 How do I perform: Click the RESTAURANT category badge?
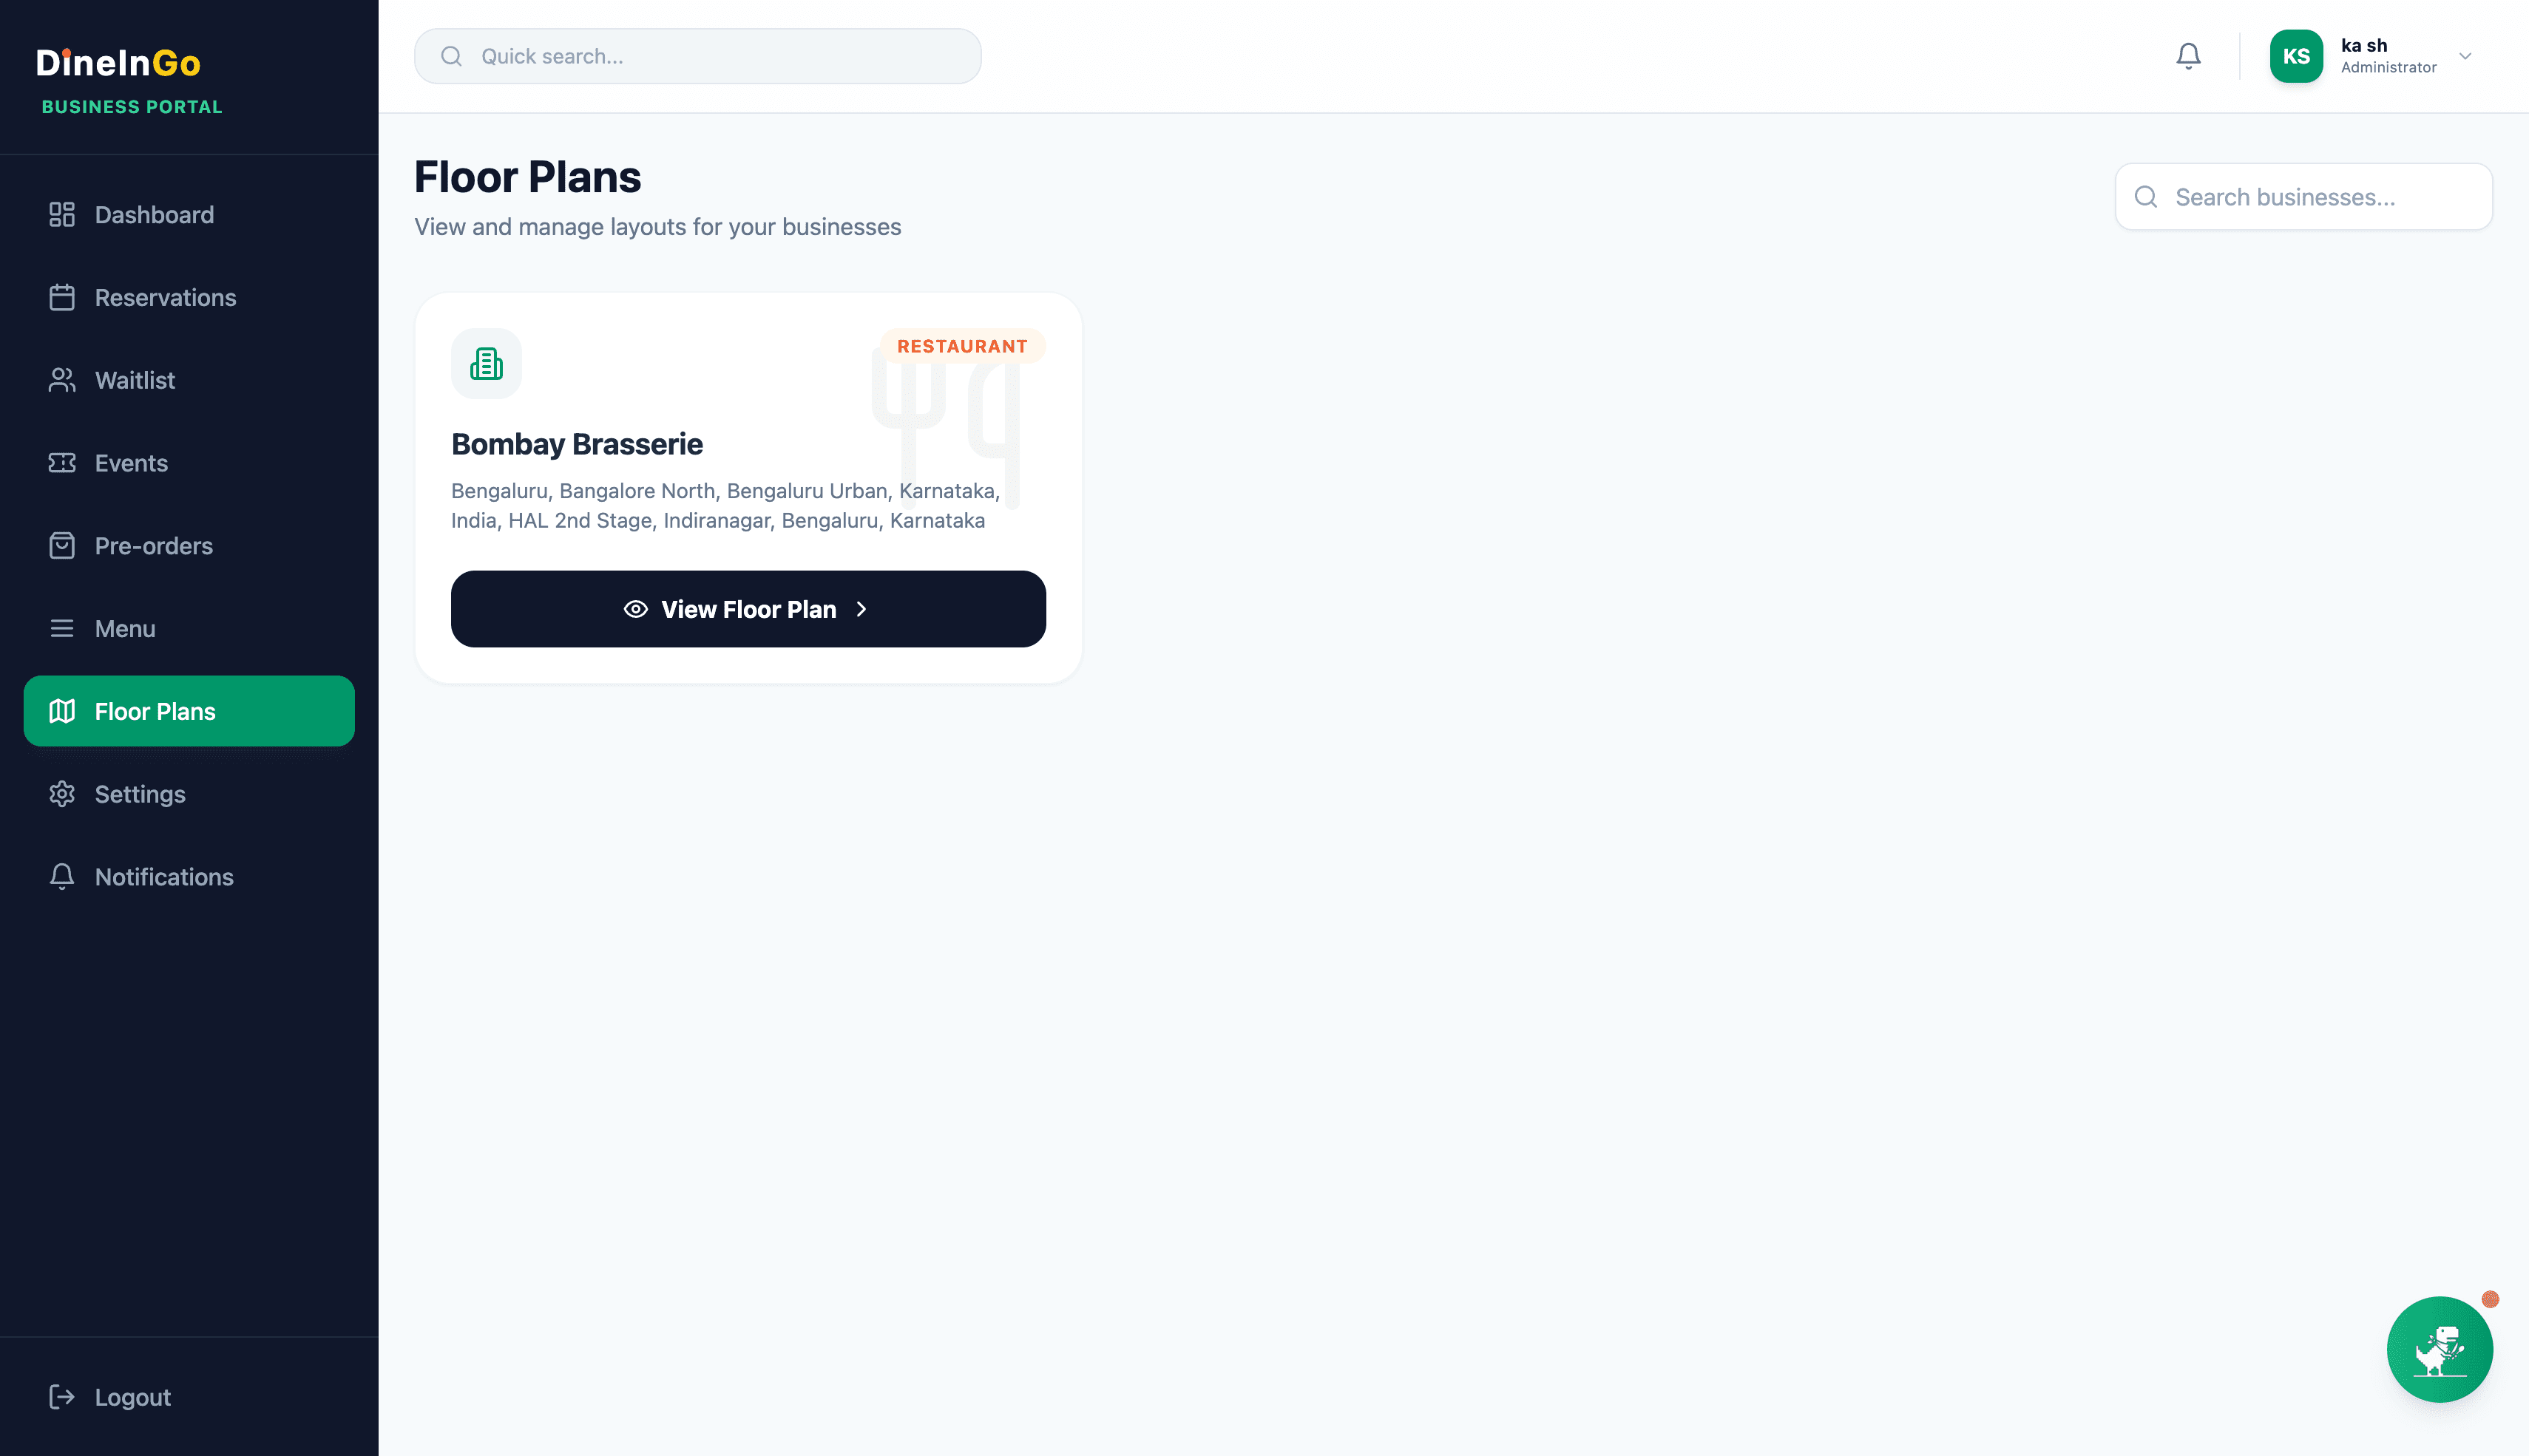[x=962, y=346]
